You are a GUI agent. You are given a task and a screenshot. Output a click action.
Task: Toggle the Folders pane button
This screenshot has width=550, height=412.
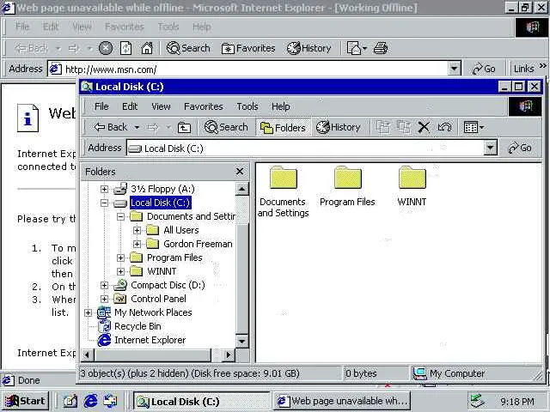(x=284, y=128)
